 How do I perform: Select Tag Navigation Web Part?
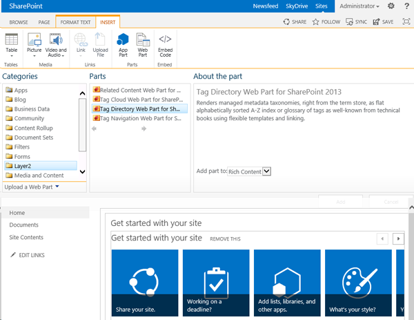137,118
